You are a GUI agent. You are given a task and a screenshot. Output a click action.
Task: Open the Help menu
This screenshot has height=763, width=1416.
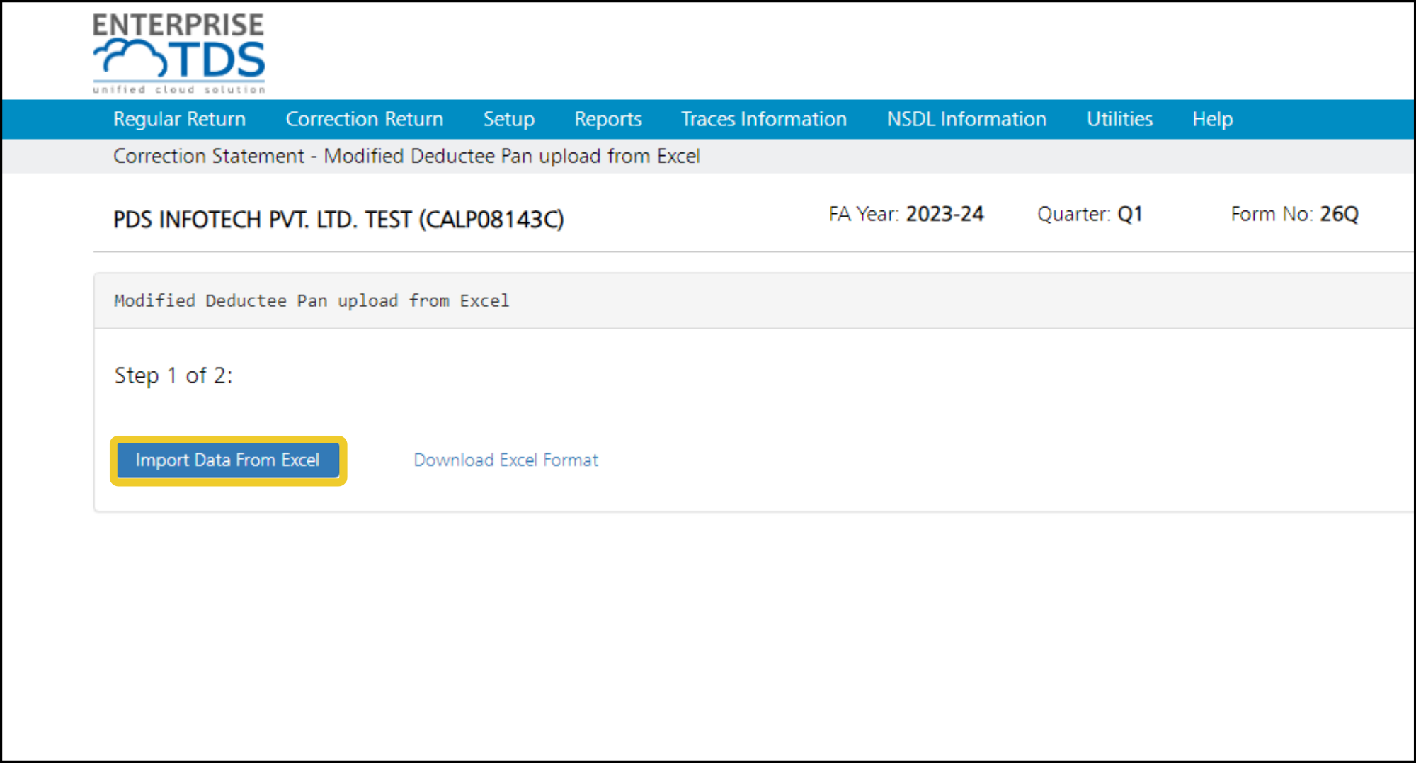coord(1212,119)
